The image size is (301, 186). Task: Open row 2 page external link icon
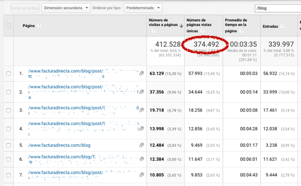coord(141,92)
